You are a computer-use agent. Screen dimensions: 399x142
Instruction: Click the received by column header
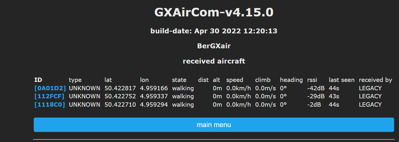375,80
